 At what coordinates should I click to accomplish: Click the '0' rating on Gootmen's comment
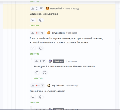click(40, 61)
